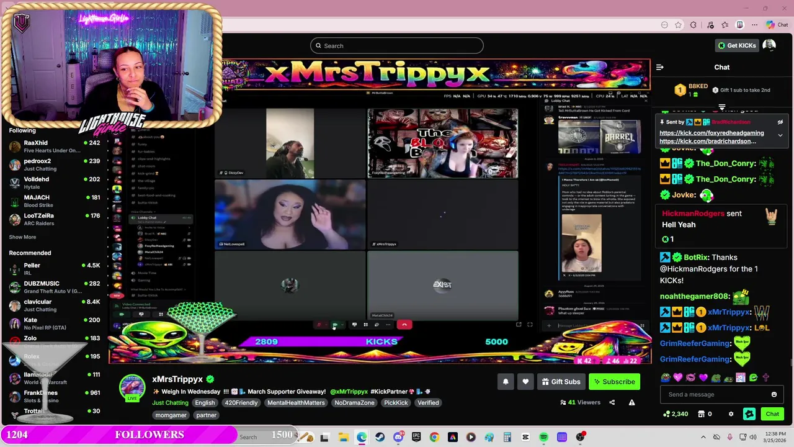Click Show more under Following list

(22, 237)
